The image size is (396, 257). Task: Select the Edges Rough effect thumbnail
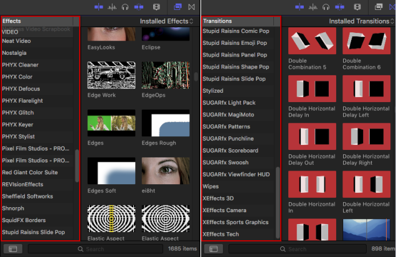(x=166, y=123)
